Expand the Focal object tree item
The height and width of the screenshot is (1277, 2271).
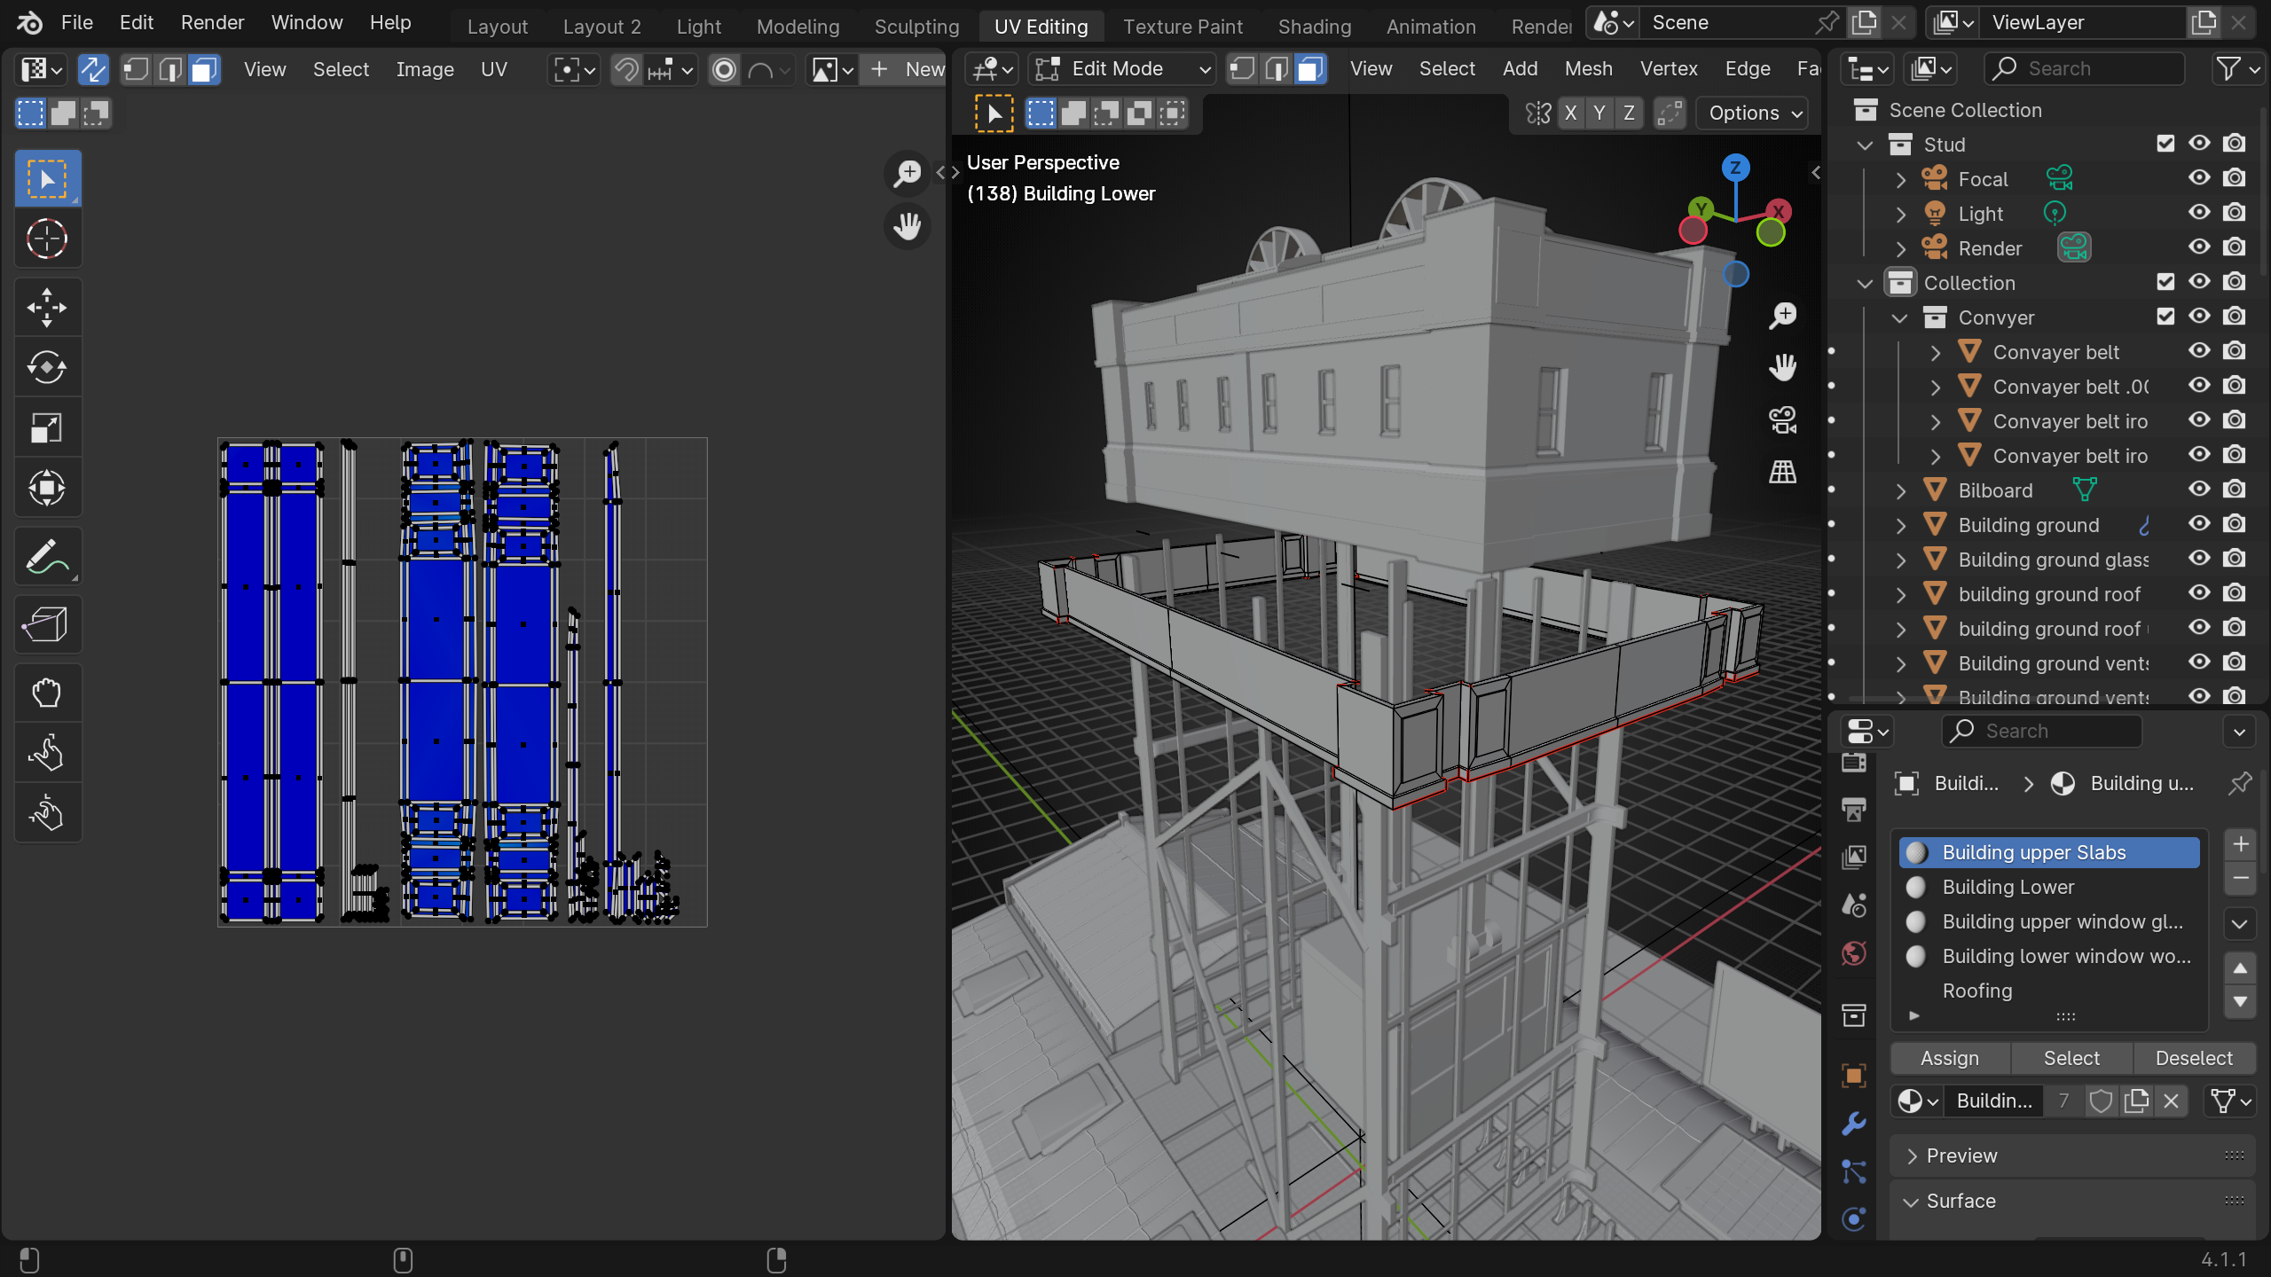click(1900, 179)
